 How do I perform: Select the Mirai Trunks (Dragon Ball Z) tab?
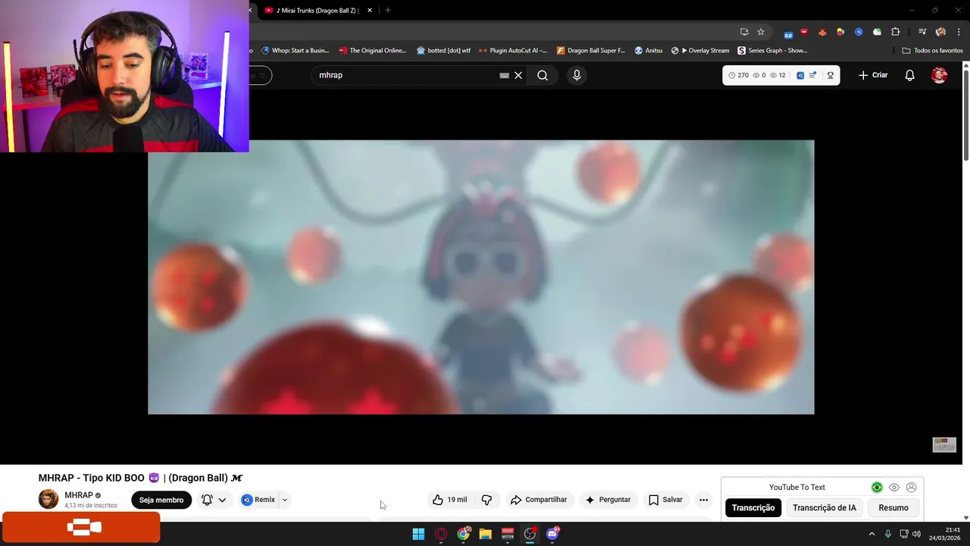pyautogui.click(x=317, y=11)
